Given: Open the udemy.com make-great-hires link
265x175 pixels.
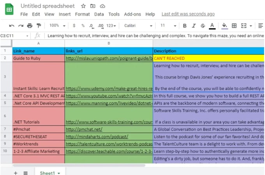Looking at the screenshot, I should point(109,89).
